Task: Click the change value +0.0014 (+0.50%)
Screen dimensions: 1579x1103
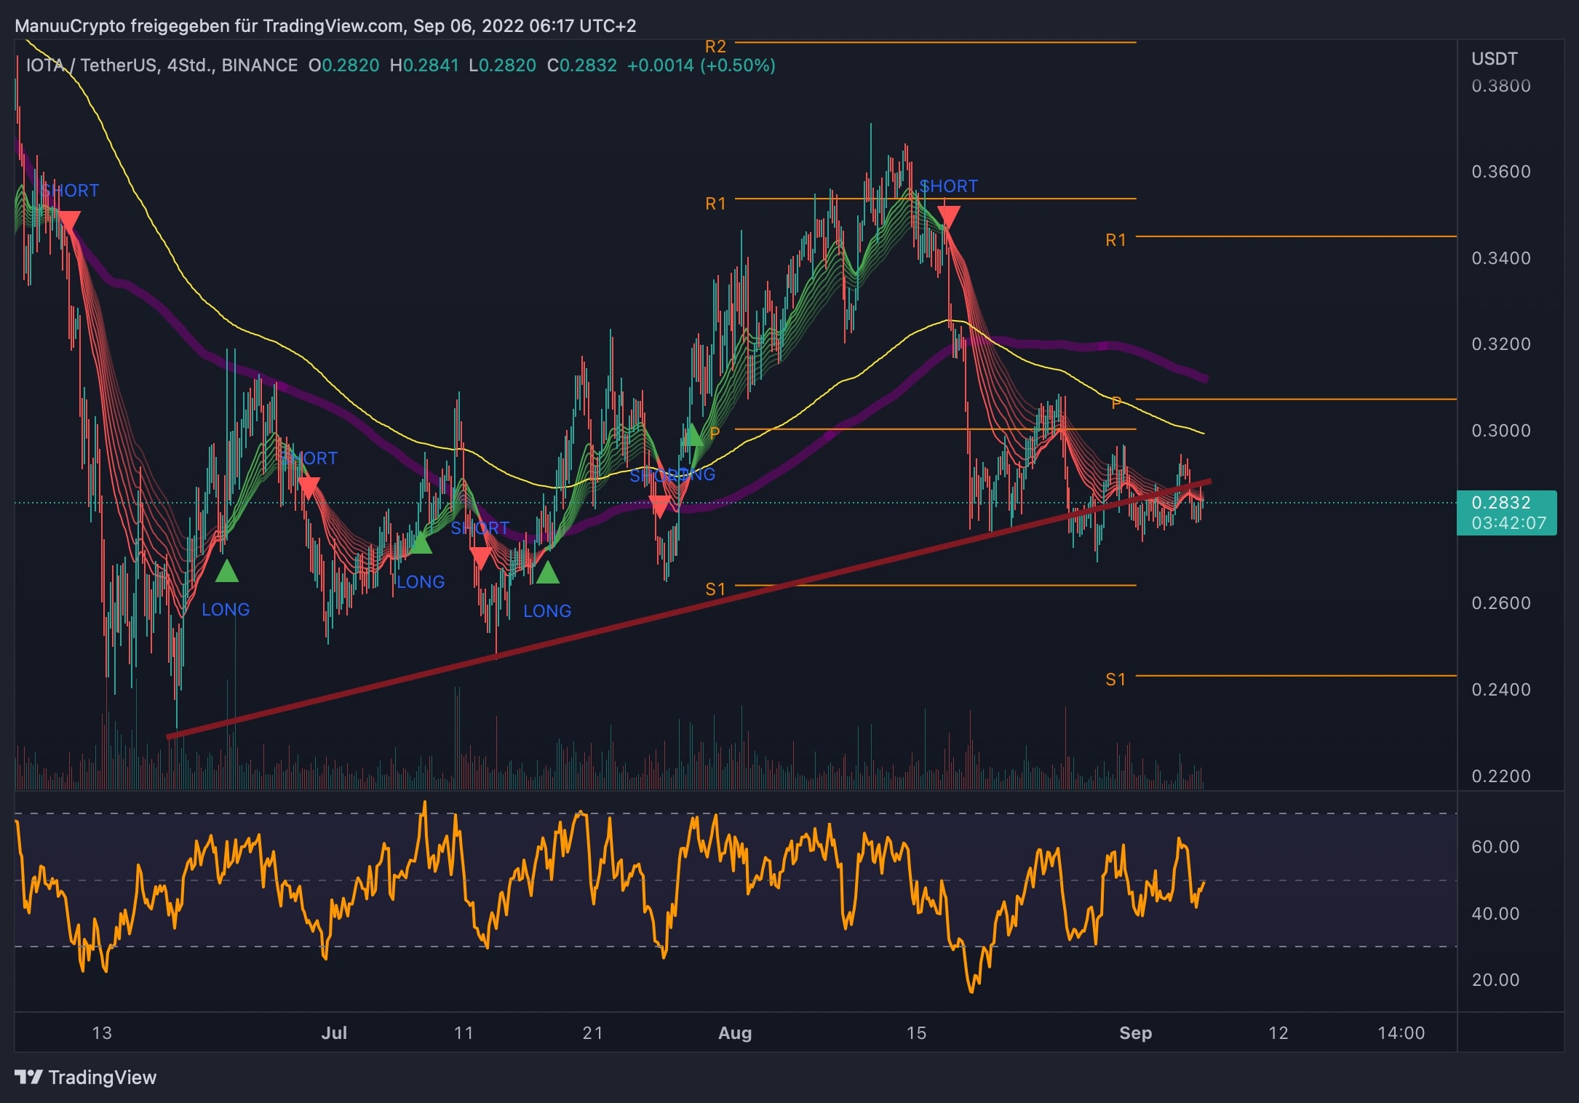Action: 701,65
